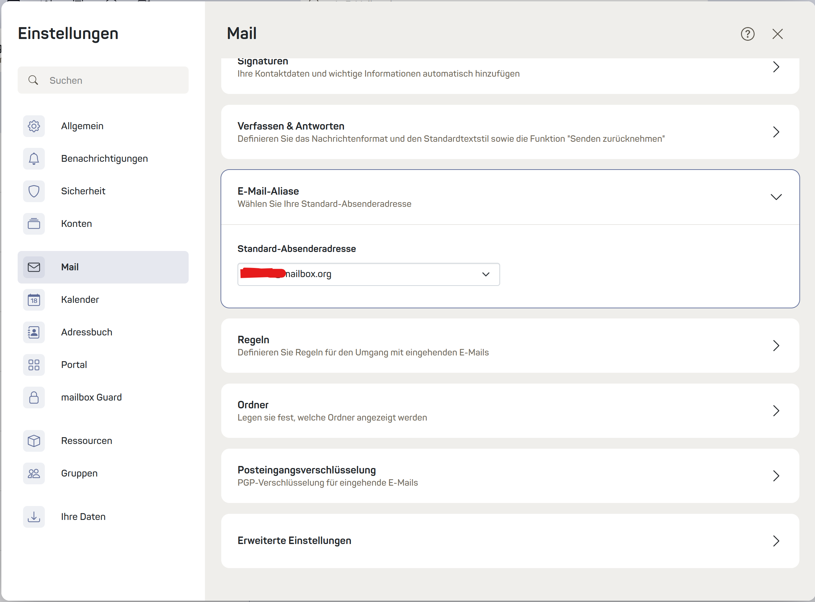Collapse the E-Mail-Aliase section
The width and height of the screenshot is (815, 602).
(x=776, y=197)
